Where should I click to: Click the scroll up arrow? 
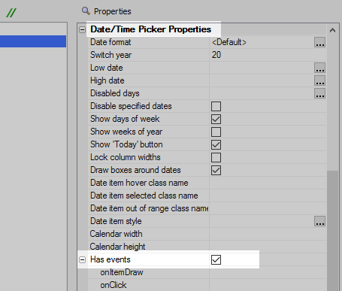332,30
